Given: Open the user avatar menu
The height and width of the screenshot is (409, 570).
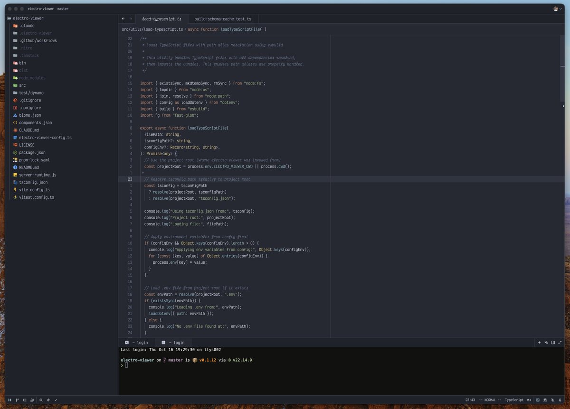Looking at the screenshot, I should pos(557,9).
